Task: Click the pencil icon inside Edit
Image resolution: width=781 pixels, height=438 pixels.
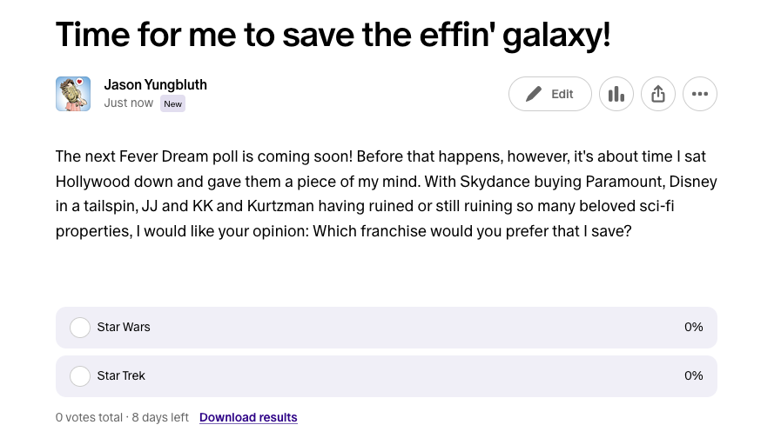Action: (534, 94)
